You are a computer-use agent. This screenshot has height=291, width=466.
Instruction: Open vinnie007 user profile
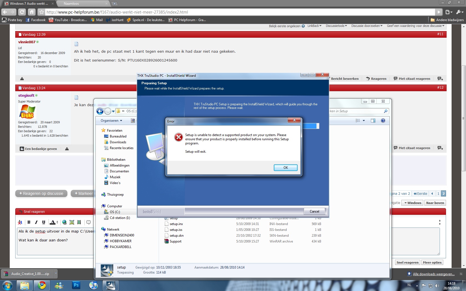[27, 42]
